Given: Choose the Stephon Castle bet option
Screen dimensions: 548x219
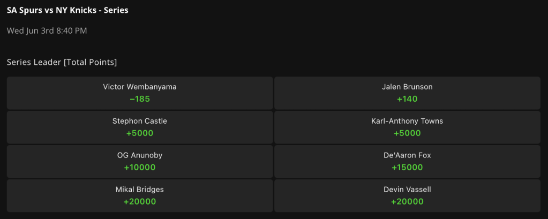Looking at the screenshot, I should coord(140,127).
